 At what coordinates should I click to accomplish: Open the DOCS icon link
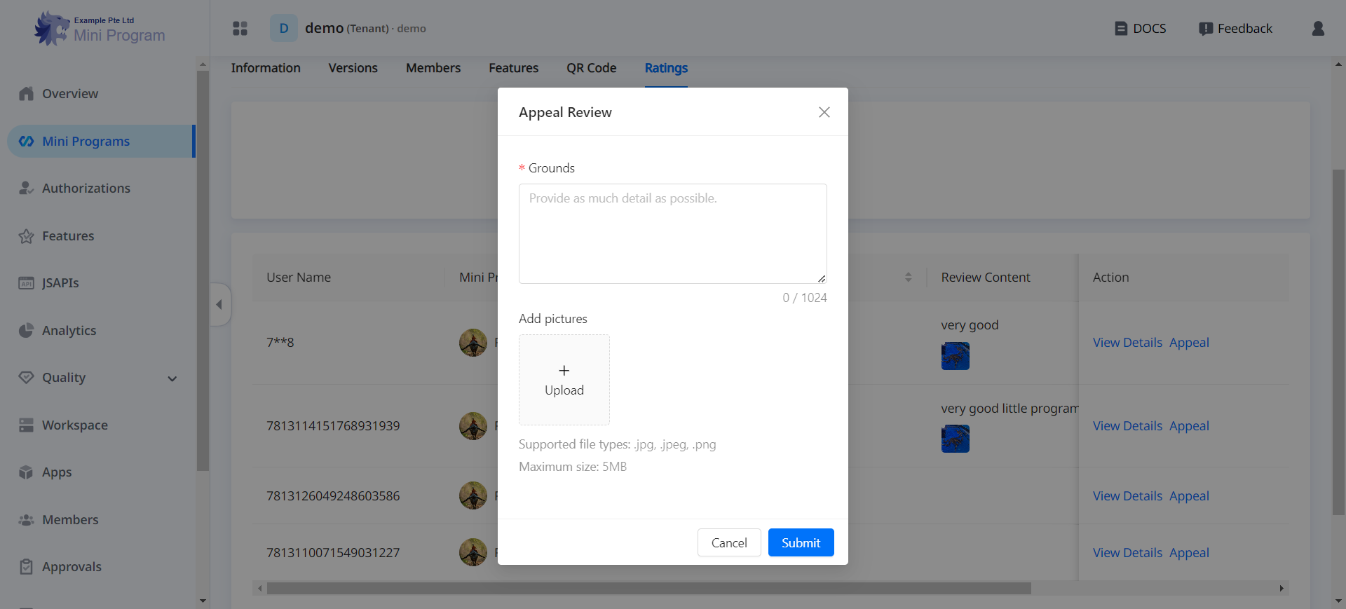click(1121, 29)
